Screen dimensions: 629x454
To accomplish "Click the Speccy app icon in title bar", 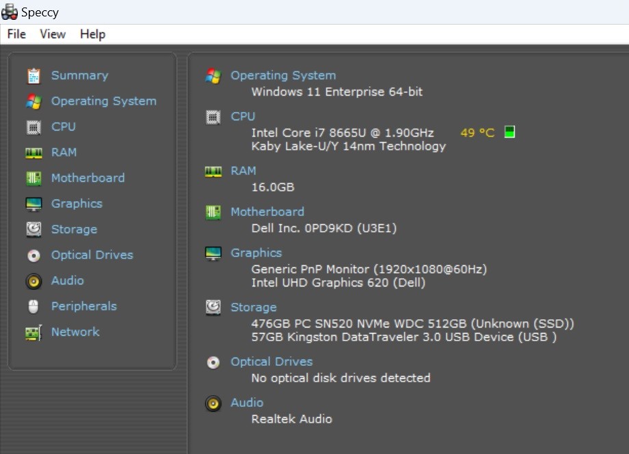I will pos(9,12).
